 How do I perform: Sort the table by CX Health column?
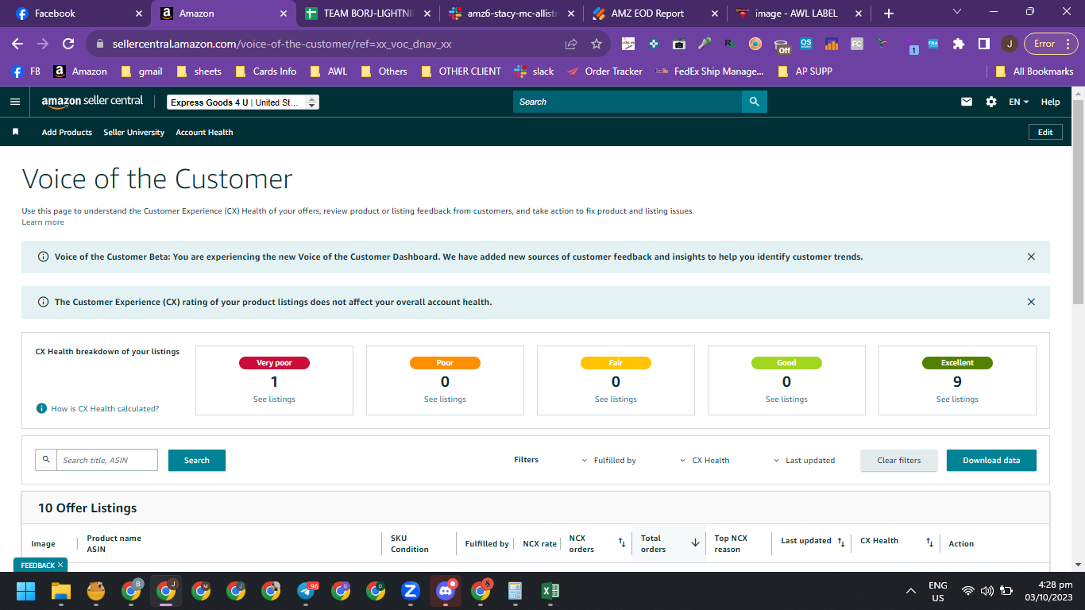point(929,542)
